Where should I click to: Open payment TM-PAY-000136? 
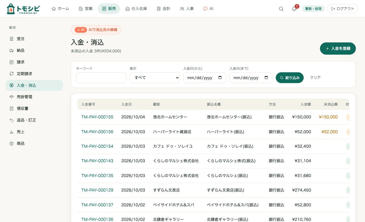pos(97,219)
